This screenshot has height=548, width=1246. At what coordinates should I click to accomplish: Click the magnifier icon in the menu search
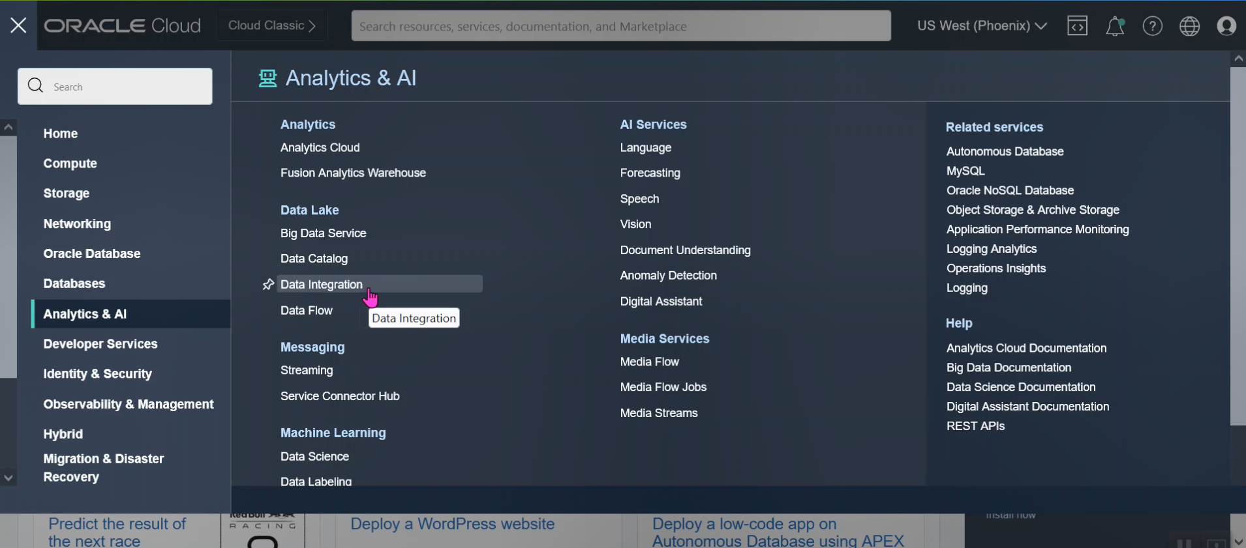coord(35,86)
